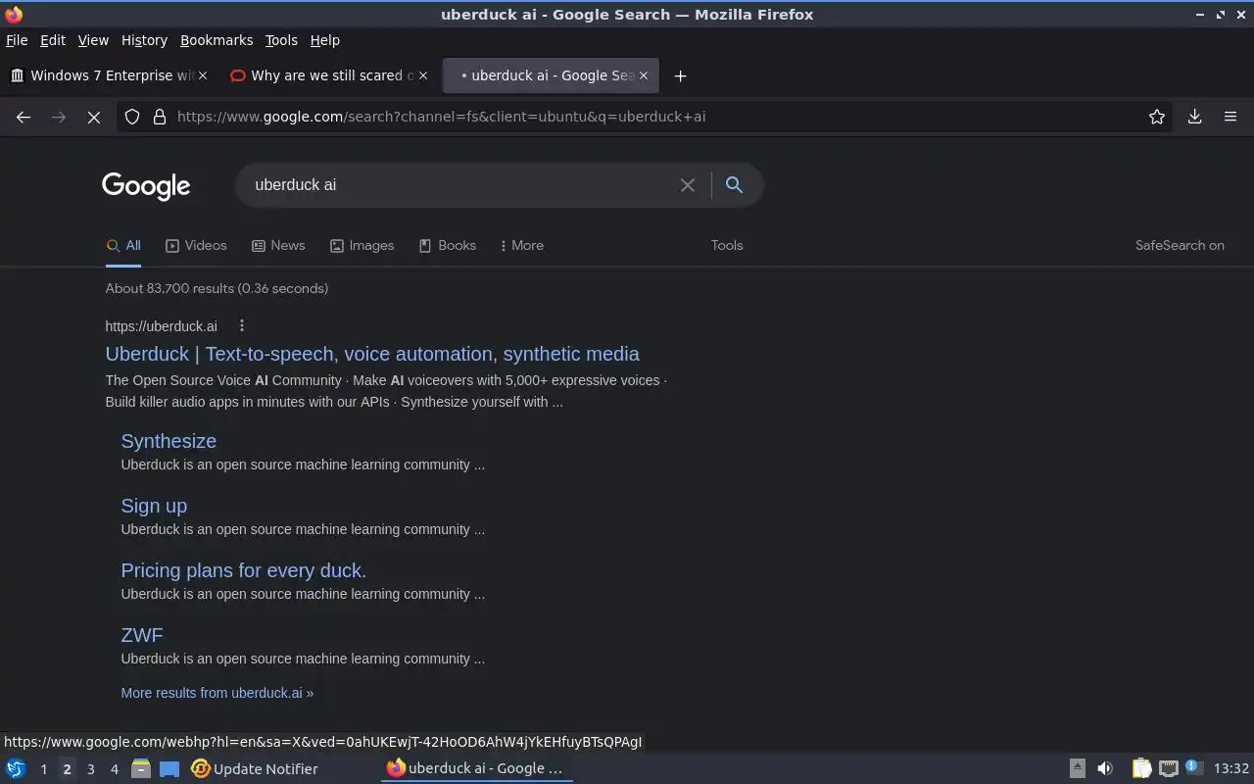
Task: Open a new tab with plus button
Action: pyautogui.click(x=681, y=75)
